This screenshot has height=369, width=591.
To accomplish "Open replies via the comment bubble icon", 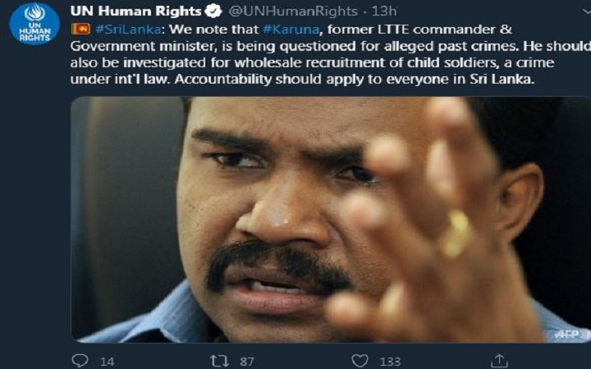I will point(80,360).
